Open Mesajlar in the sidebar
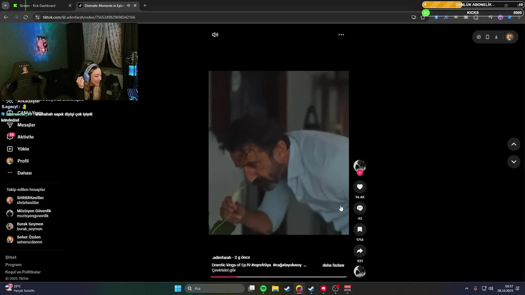The height and width of the screenshot is (295, 525). point(21,125)
